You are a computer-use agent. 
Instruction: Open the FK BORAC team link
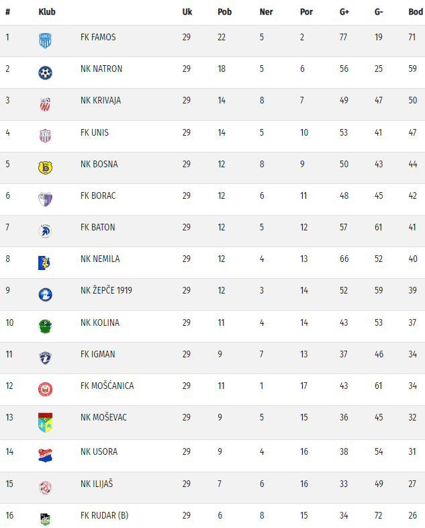pyautogui.click(x=97, y=195)
